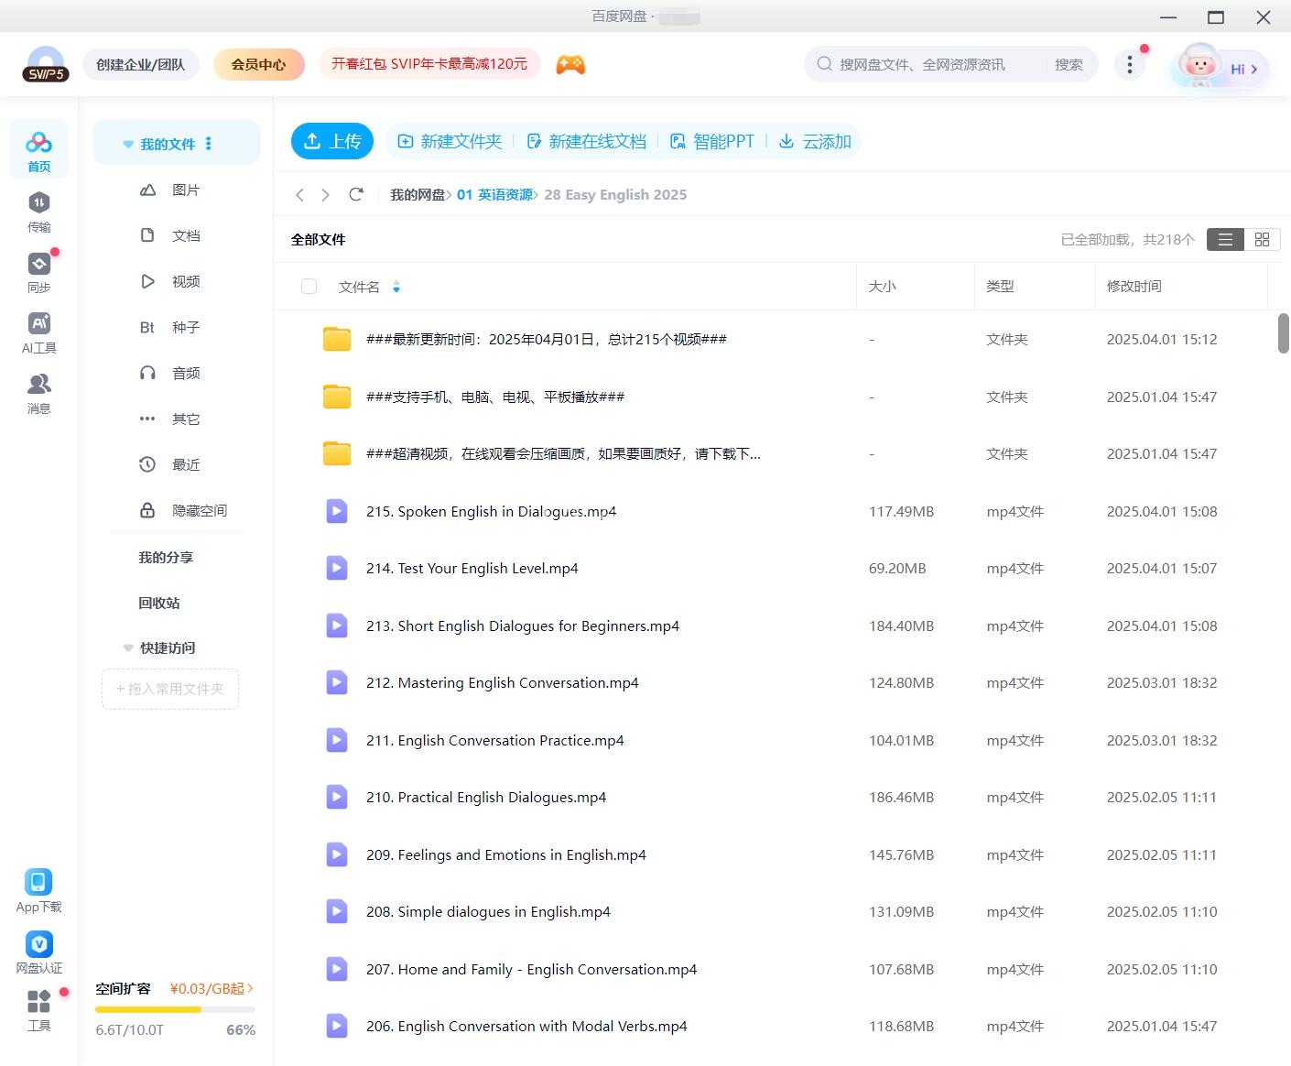Click folder icon for 超清视频 folder
1291x1066 pixels.
pos(337,453)
